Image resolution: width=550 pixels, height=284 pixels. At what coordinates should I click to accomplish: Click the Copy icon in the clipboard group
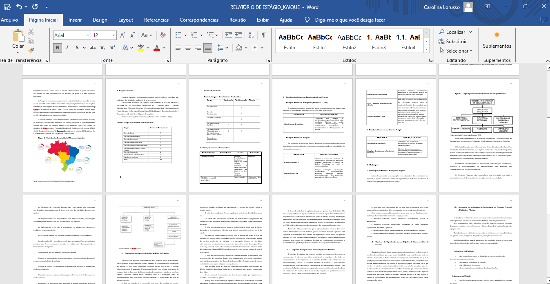[x=31, y=41]
